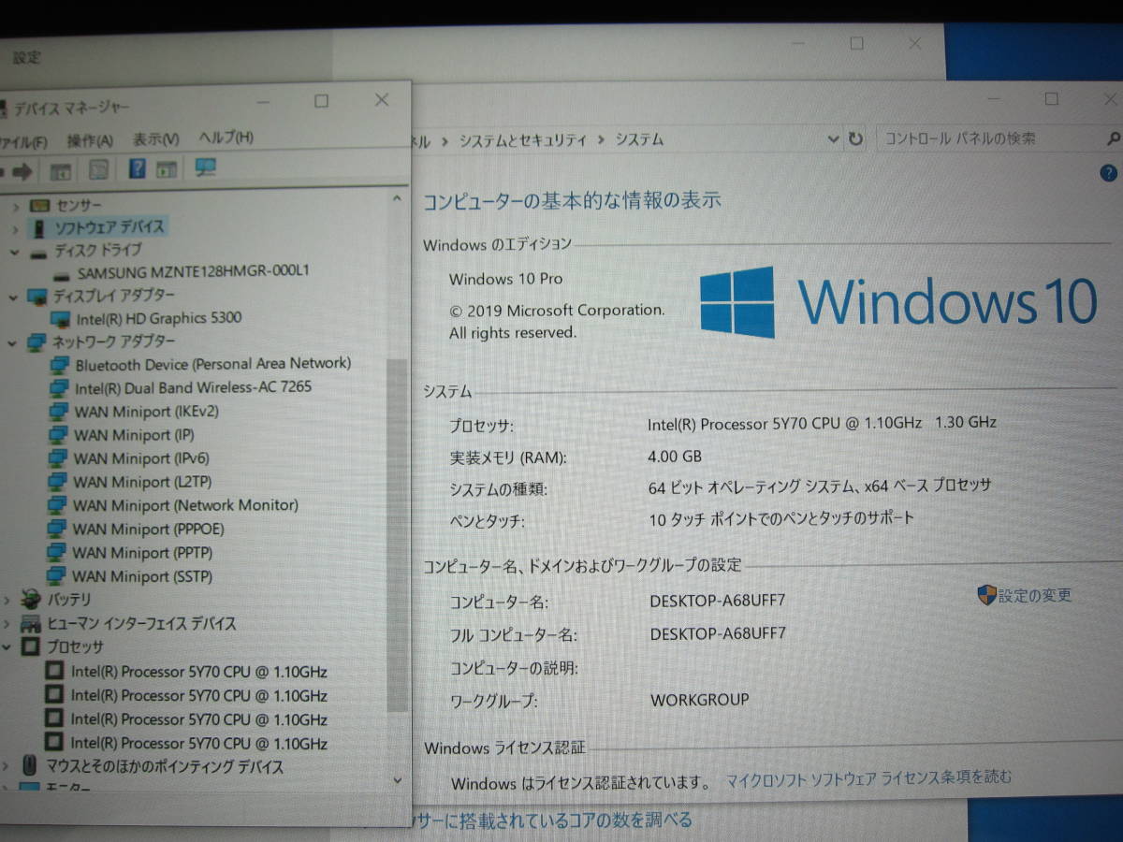Toggle the show/hide console tree toolbar icon
The height and width of the screenshot is (842, 1123).
61,170
